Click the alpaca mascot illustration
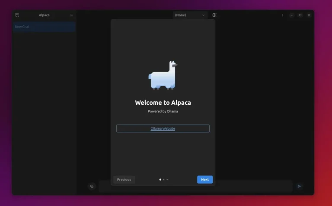This screenshot has height=206, width=332. [163, 75]
